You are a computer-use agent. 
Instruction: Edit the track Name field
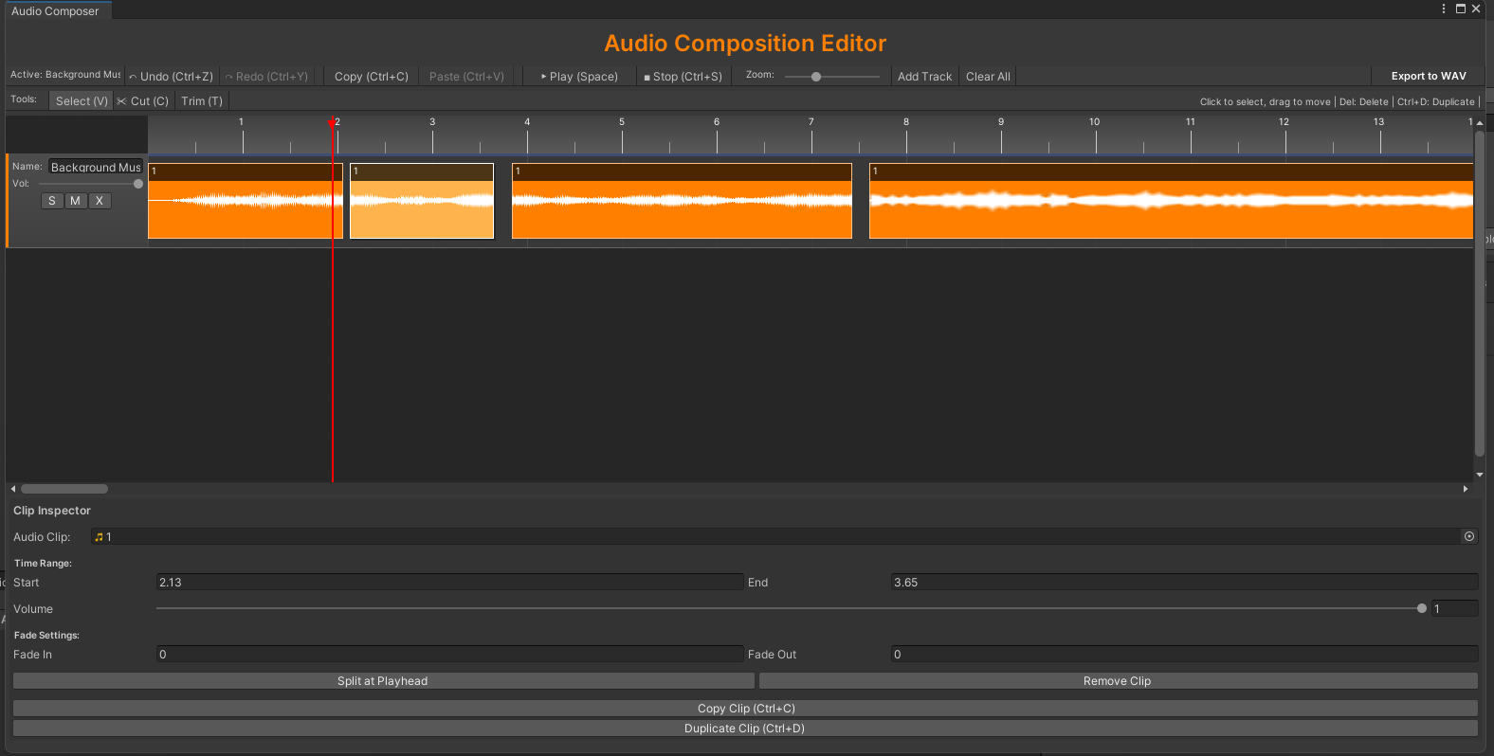click(96, 167)
